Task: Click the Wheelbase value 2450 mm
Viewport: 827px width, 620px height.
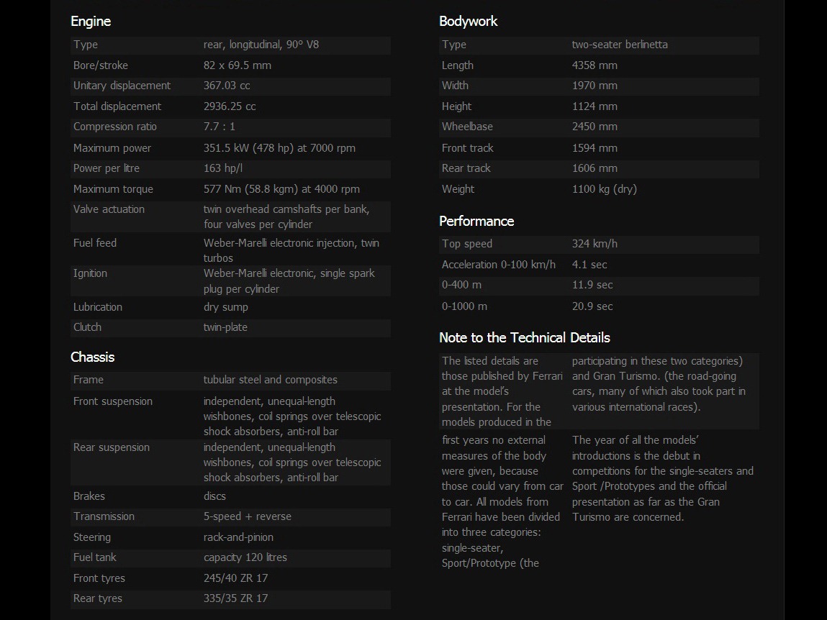Action: click(x=595, y=127)
